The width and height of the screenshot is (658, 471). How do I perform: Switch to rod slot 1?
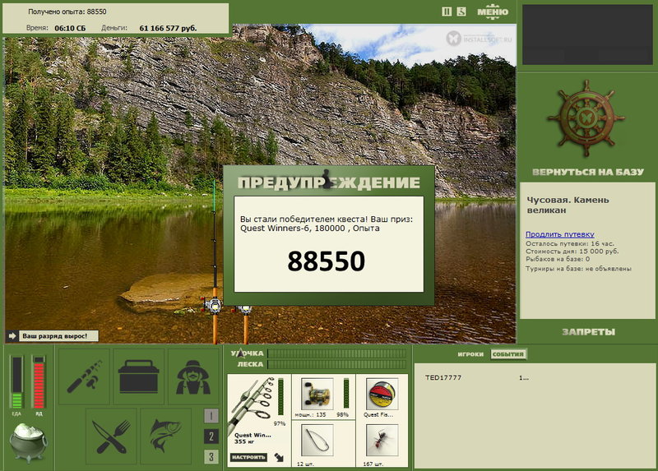(x=211, y=416)
